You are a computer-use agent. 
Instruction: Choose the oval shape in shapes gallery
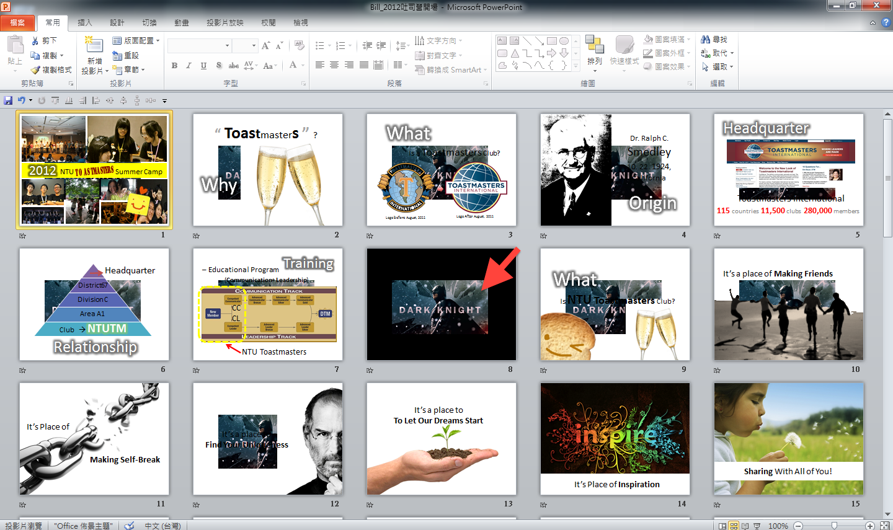pyautogui.click(x=564, y=41)
